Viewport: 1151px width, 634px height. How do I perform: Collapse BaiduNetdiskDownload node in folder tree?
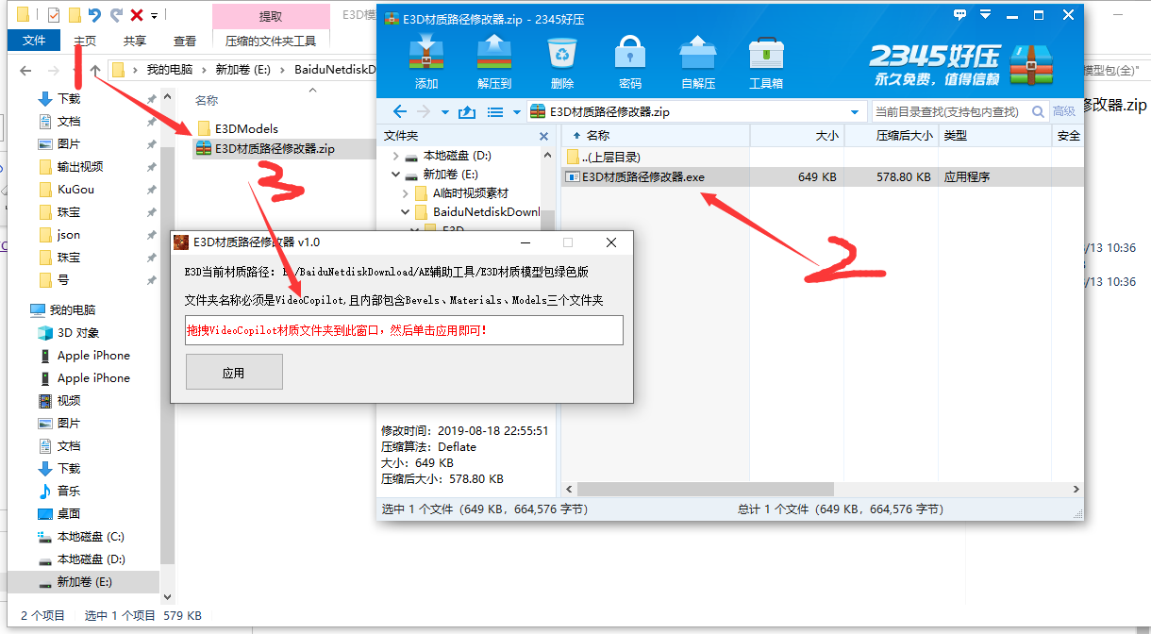click(x=407, y=212)
